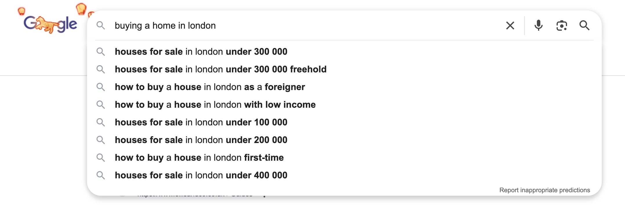This screenshot has width=625, height=205.
Task: Clear the search box with X icon
Action: click(x=510, y=25)
